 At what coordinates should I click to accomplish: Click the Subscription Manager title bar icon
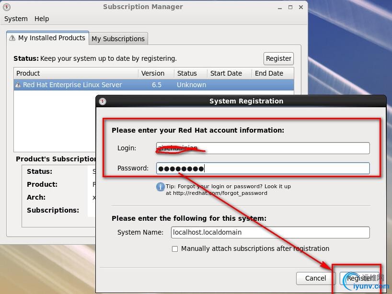(7, 7)
